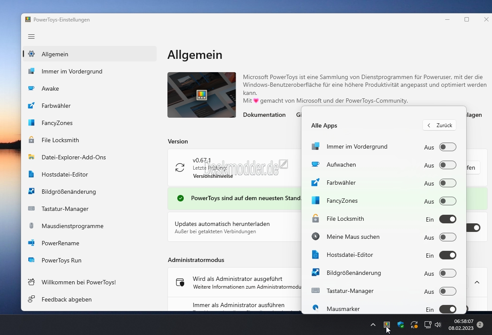
Task: Click the Allgemein gear icon in sidebar
Action: point(31,54)
